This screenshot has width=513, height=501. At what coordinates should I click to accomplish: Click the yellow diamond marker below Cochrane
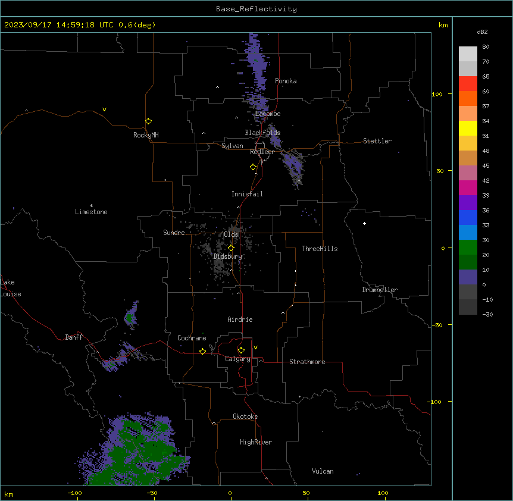pyautogui.click(x=202, y=351)
